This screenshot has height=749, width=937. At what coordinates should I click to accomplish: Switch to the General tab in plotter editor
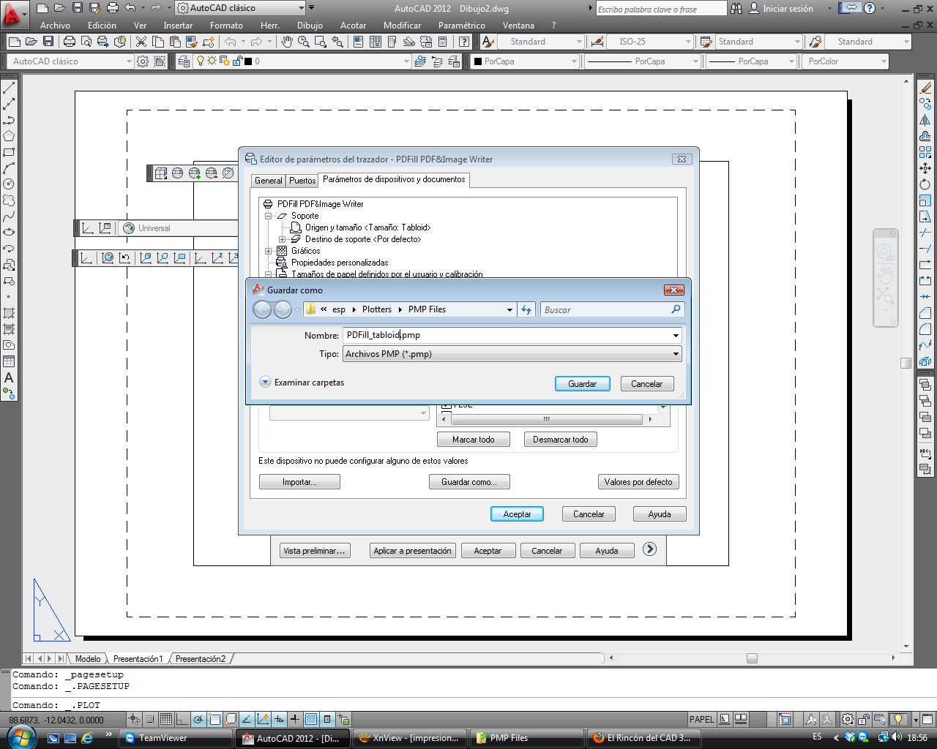pos(268,181)
